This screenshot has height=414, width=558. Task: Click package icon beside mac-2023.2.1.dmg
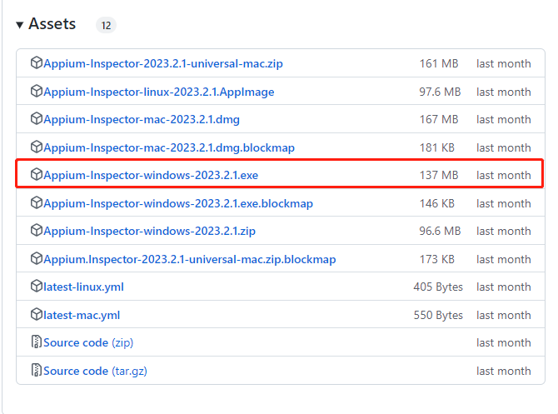(37, 118)
